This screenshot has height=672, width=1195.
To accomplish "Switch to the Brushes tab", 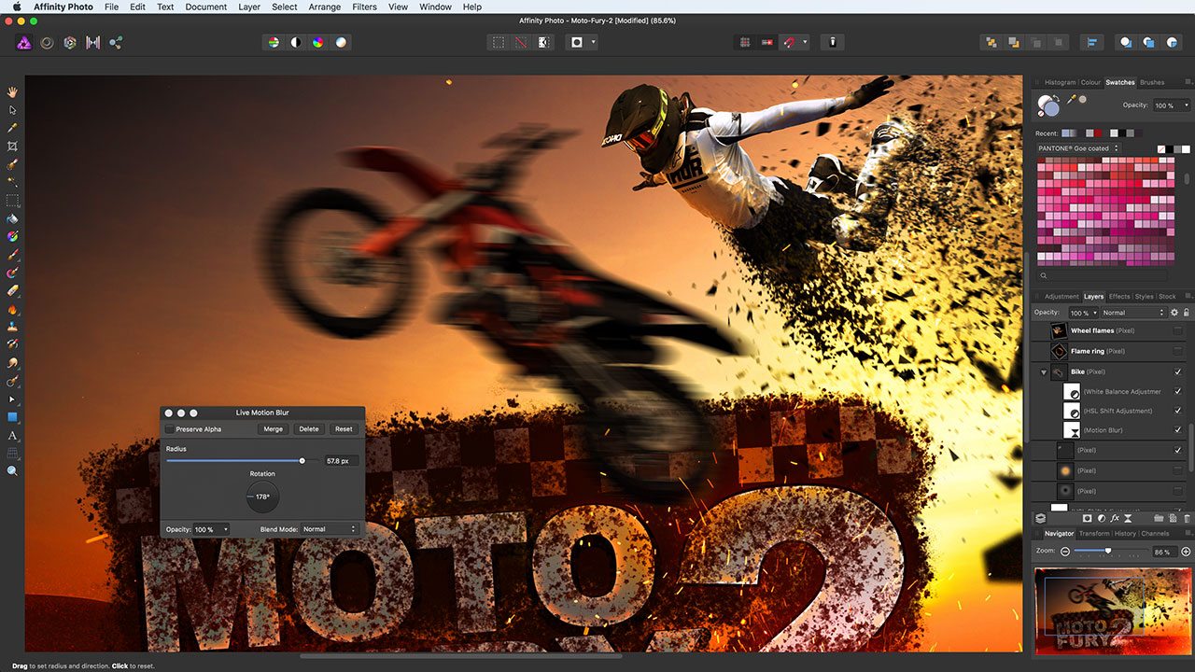I will [x=1152, y=82].
